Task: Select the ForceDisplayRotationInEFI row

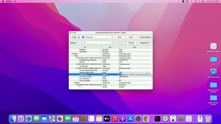Action: pyautogui.click(x=110, y=70)
